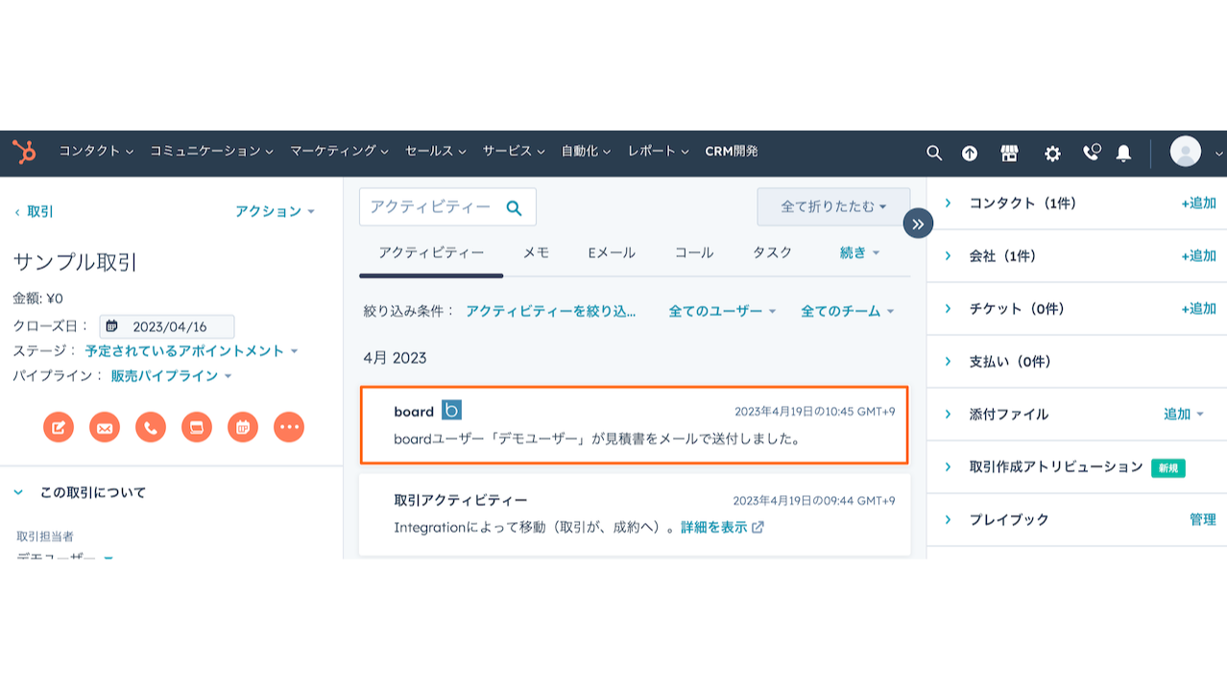Collapse the この取引について section
Viewport: 1227px width, 690px height.
(x=18, y=492)
